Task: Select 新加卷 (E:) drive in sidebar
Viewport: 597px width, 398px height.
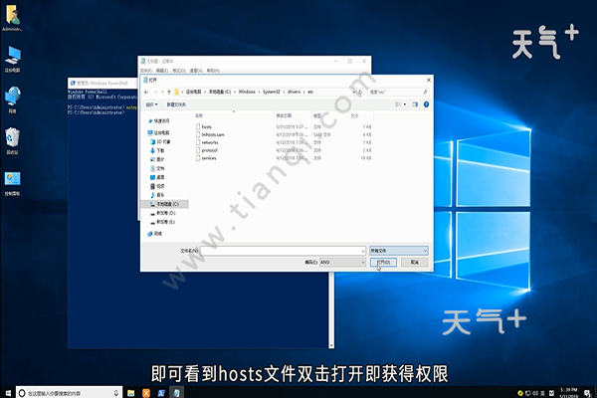Action: pos(162,222)
